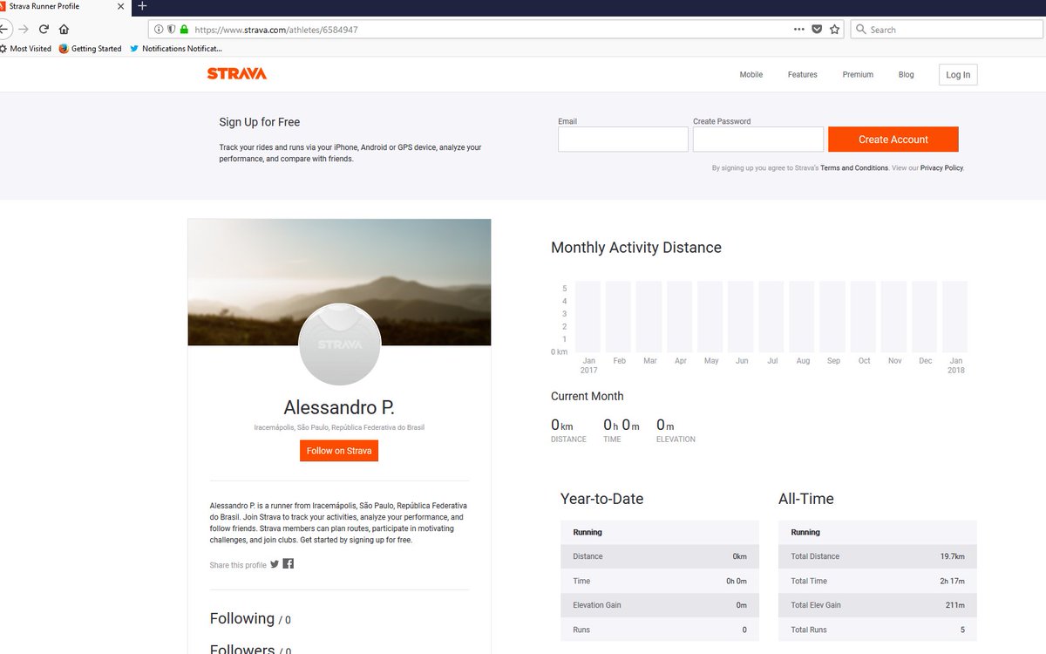The width and height of the screenshot is (1046, 654).
Task: Reload the page with the refresh icon
Action: (x=44, y=29)
